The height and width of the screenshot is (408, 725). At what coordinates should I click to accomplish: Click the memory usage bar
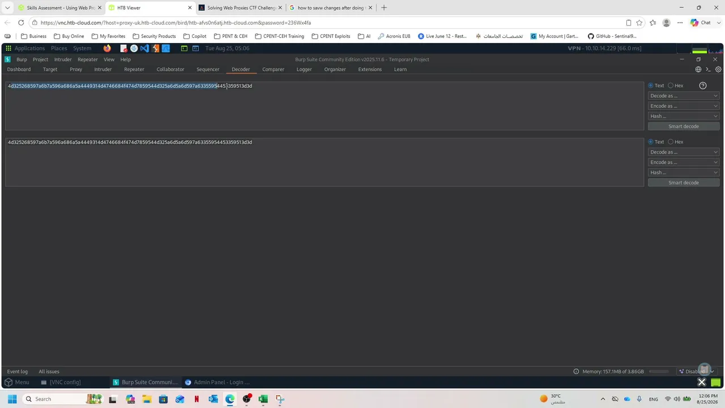(659, 371)
